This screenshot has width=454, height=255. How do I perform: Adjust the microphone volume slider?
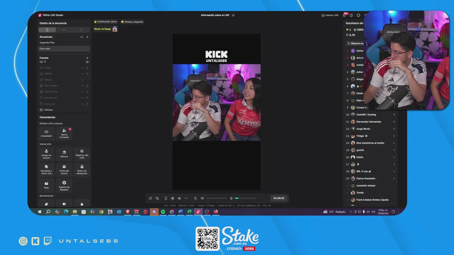[x=245, y=198]
